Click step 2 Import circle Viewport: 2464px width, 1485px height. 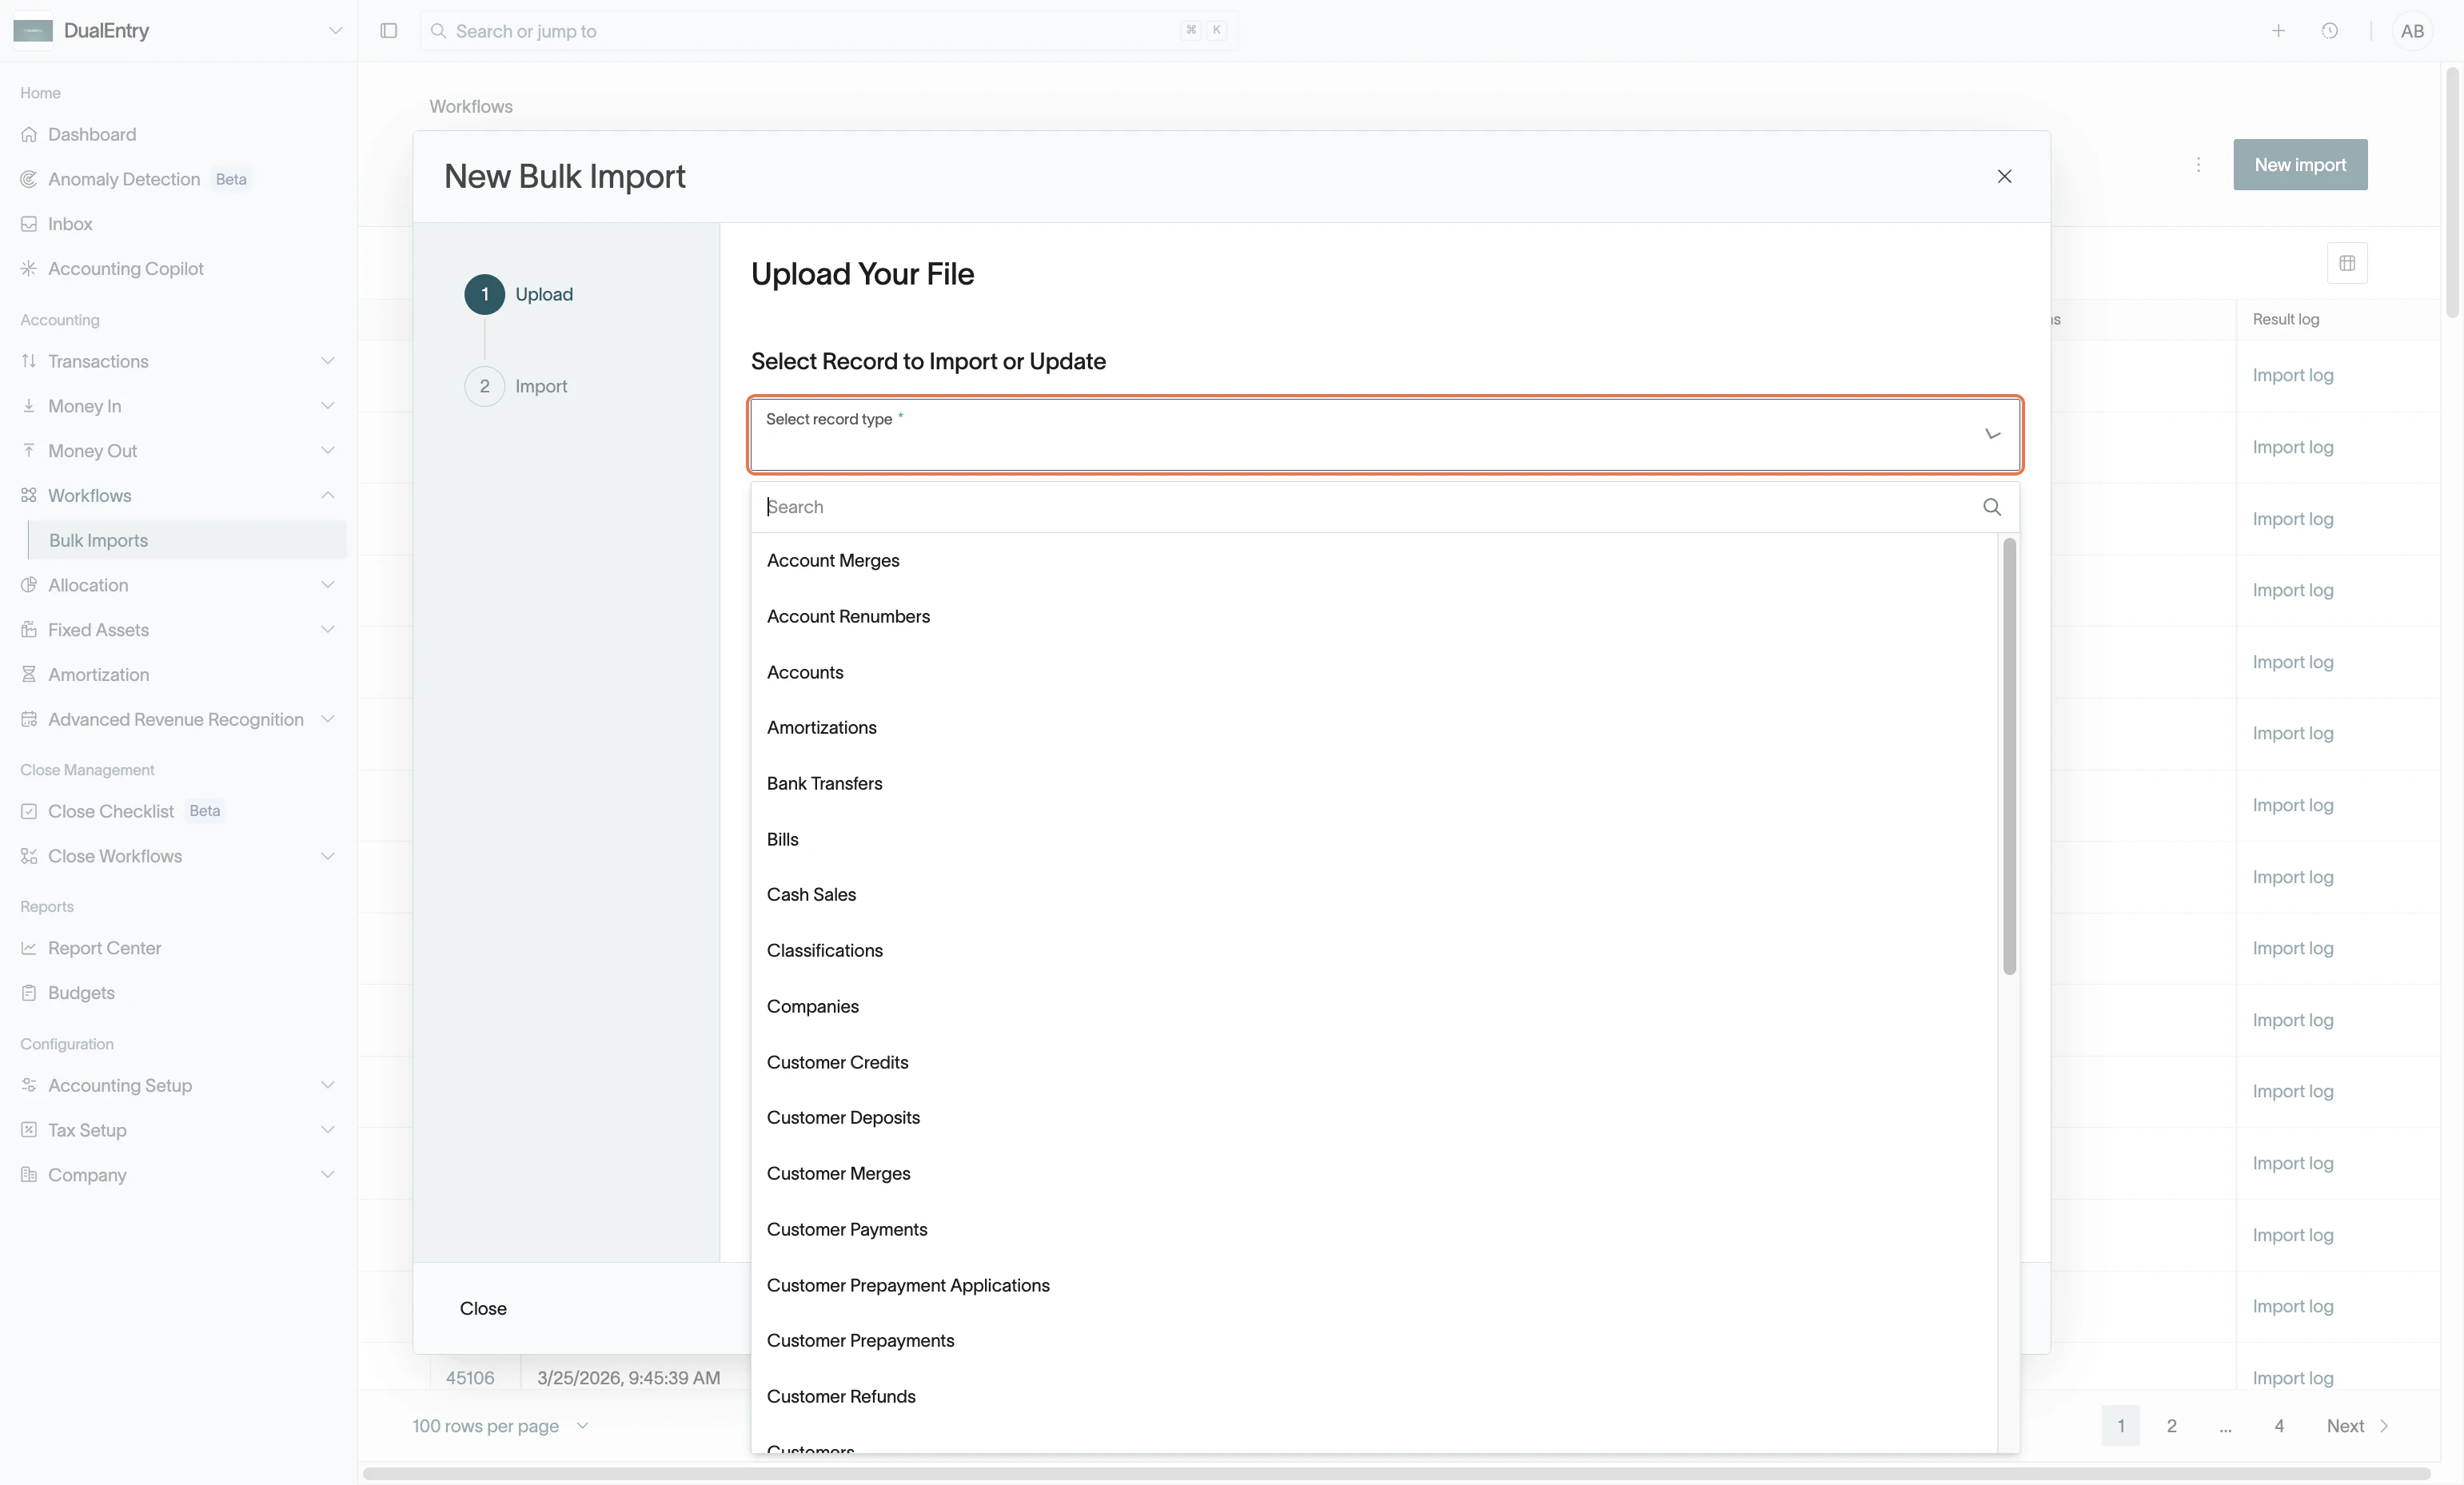coord(485,386)
